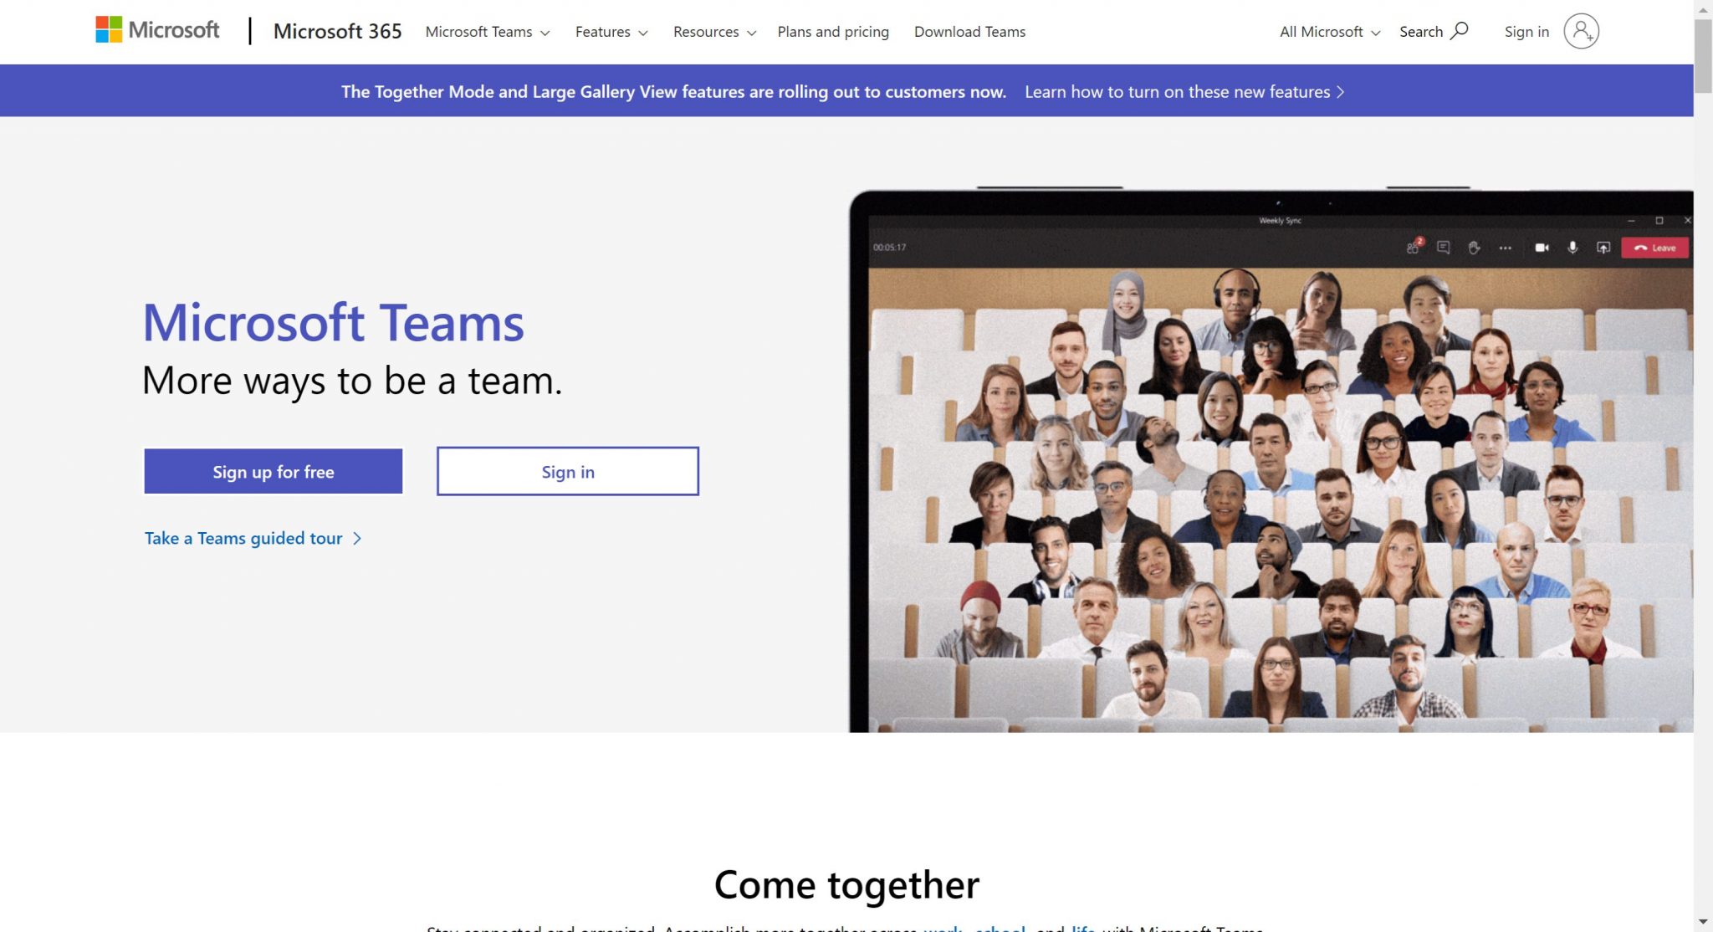Click the Download Teams navigation item
Screen dimensions: 1713x932
[x=969, y=31]
